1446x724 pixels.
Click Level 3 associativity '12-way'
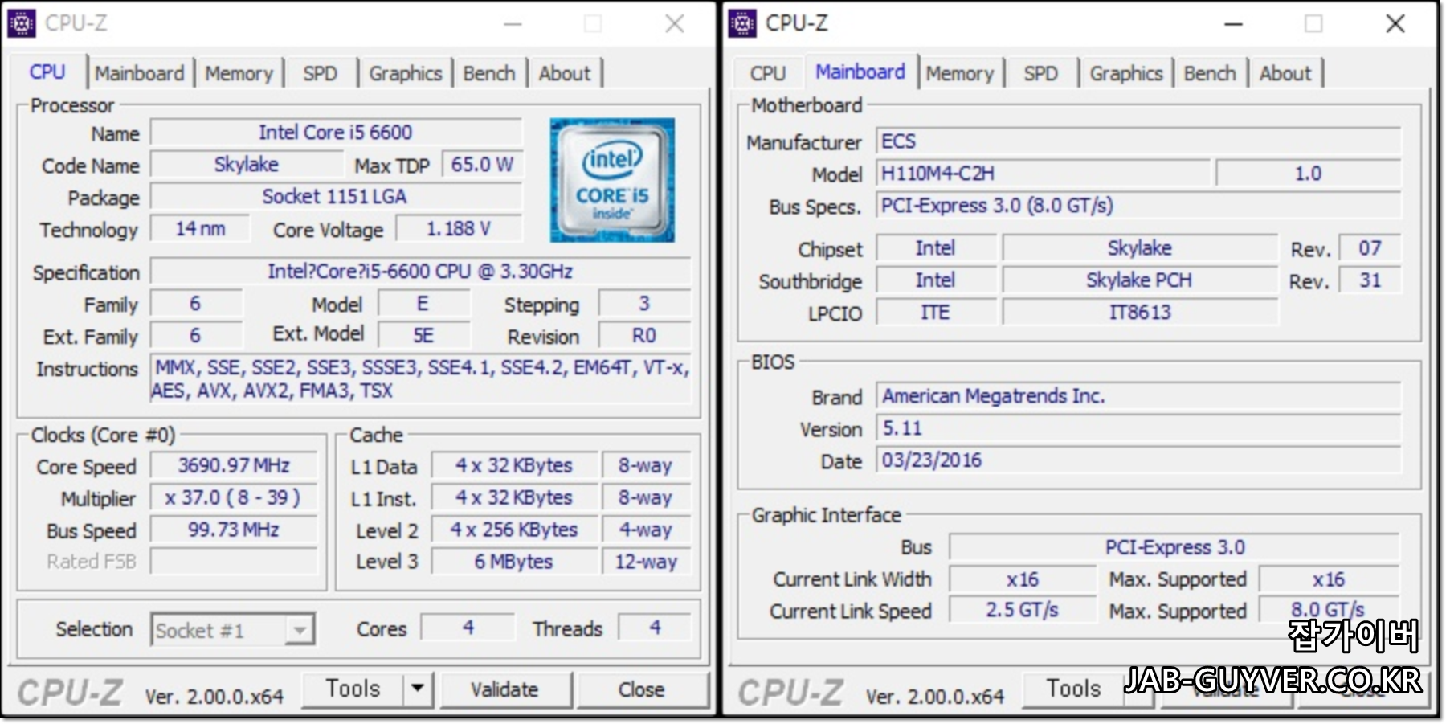point(647,561)
